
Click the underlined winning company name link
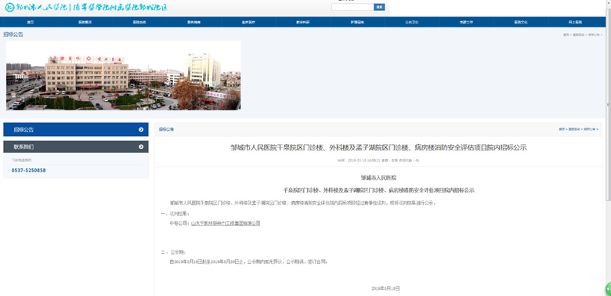point(226,223)
